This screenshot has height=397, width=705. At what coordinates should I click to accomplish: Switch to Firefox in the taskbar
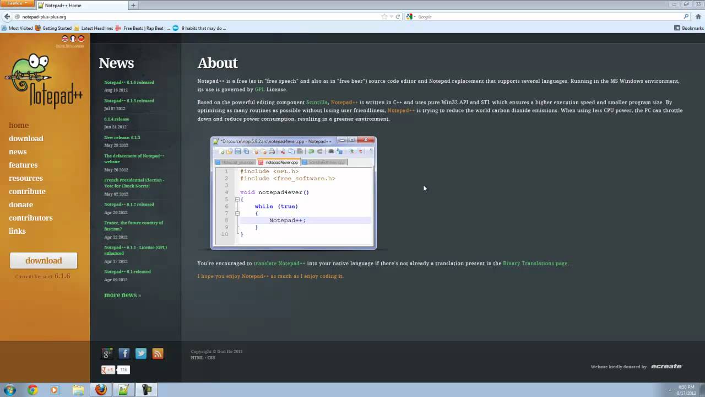(101, 390)
